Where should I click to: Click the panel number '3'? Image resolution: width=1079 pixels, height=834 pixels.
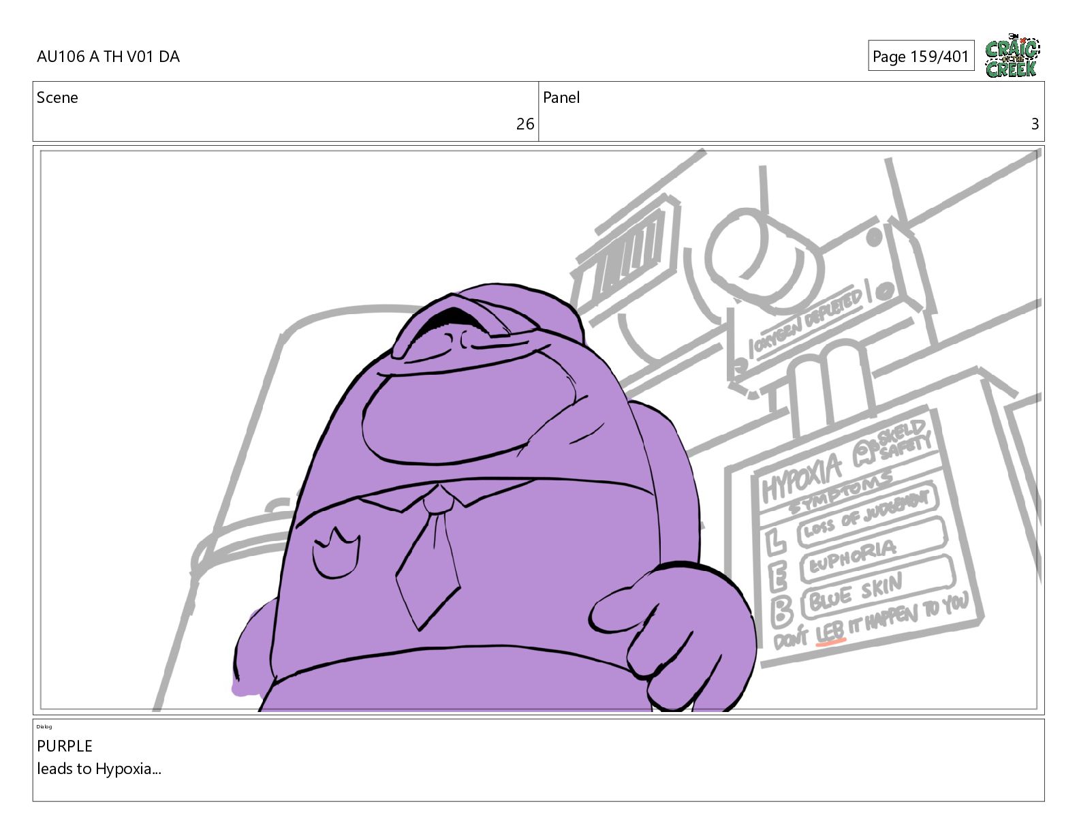[1035, 124]
